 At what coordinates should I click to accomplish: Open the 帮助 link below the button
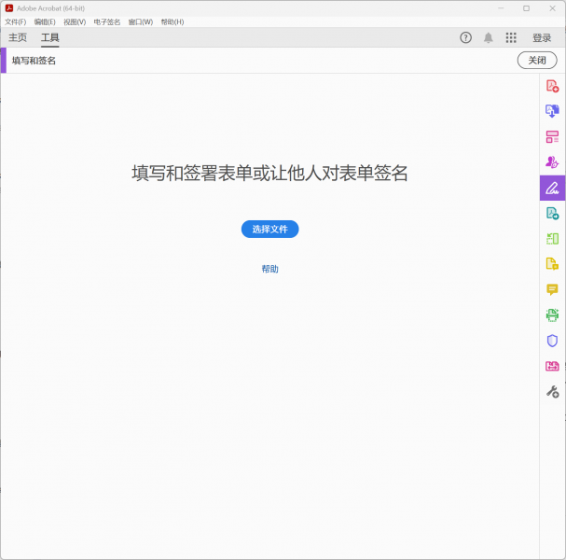point(270,269)
